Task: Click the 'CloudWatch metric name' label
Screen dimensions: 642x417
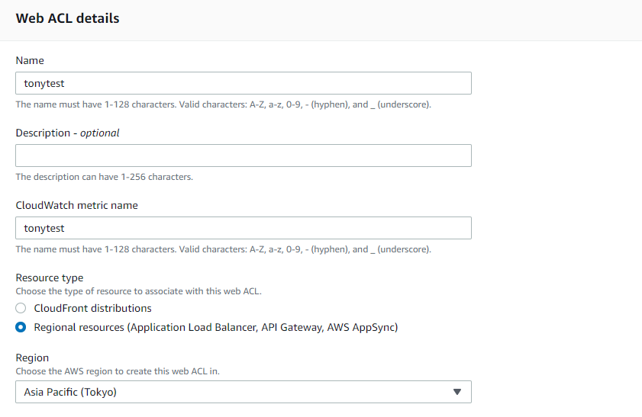Action: [76, 205]
